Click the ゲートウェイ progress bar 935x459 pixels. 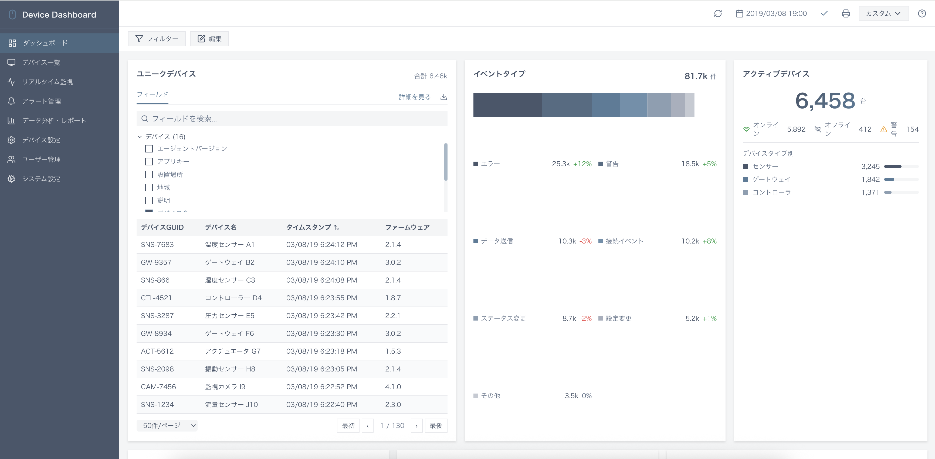pyautogui.click(x=901, y=179)
